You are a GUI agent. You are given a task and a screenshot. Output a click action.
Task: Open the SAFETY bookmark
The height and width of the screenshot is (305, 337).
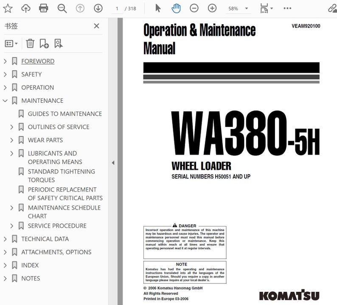coord(31,74)
